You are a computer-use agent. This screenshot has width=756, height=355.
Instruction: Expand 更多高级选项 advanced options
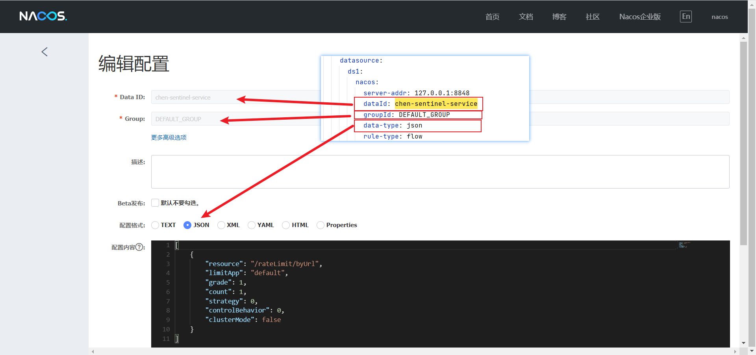169,137
